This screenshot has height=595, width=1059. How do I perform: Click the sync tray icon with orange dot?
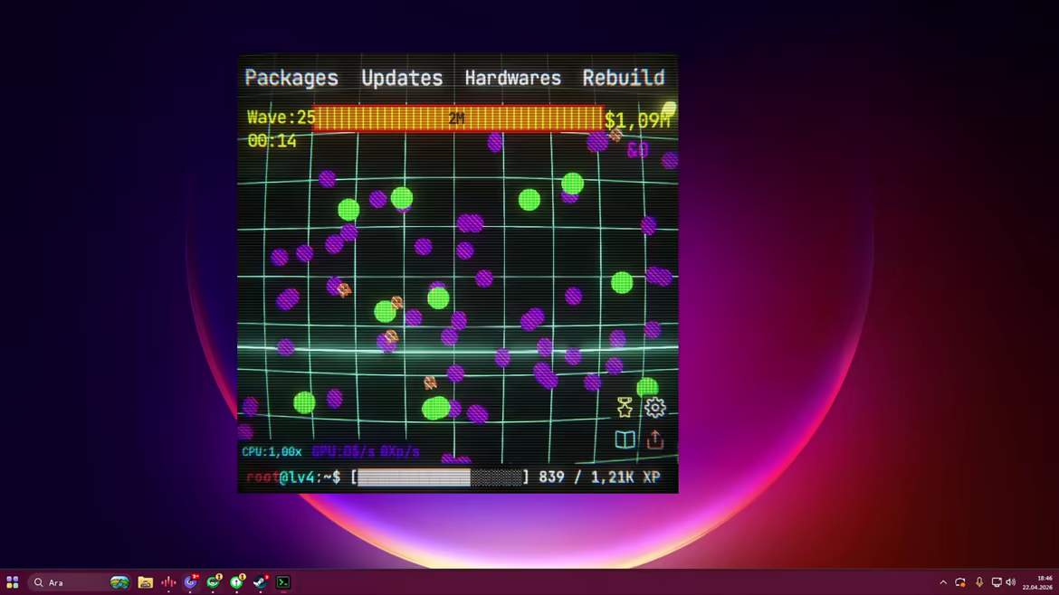[x=960, y=582]
